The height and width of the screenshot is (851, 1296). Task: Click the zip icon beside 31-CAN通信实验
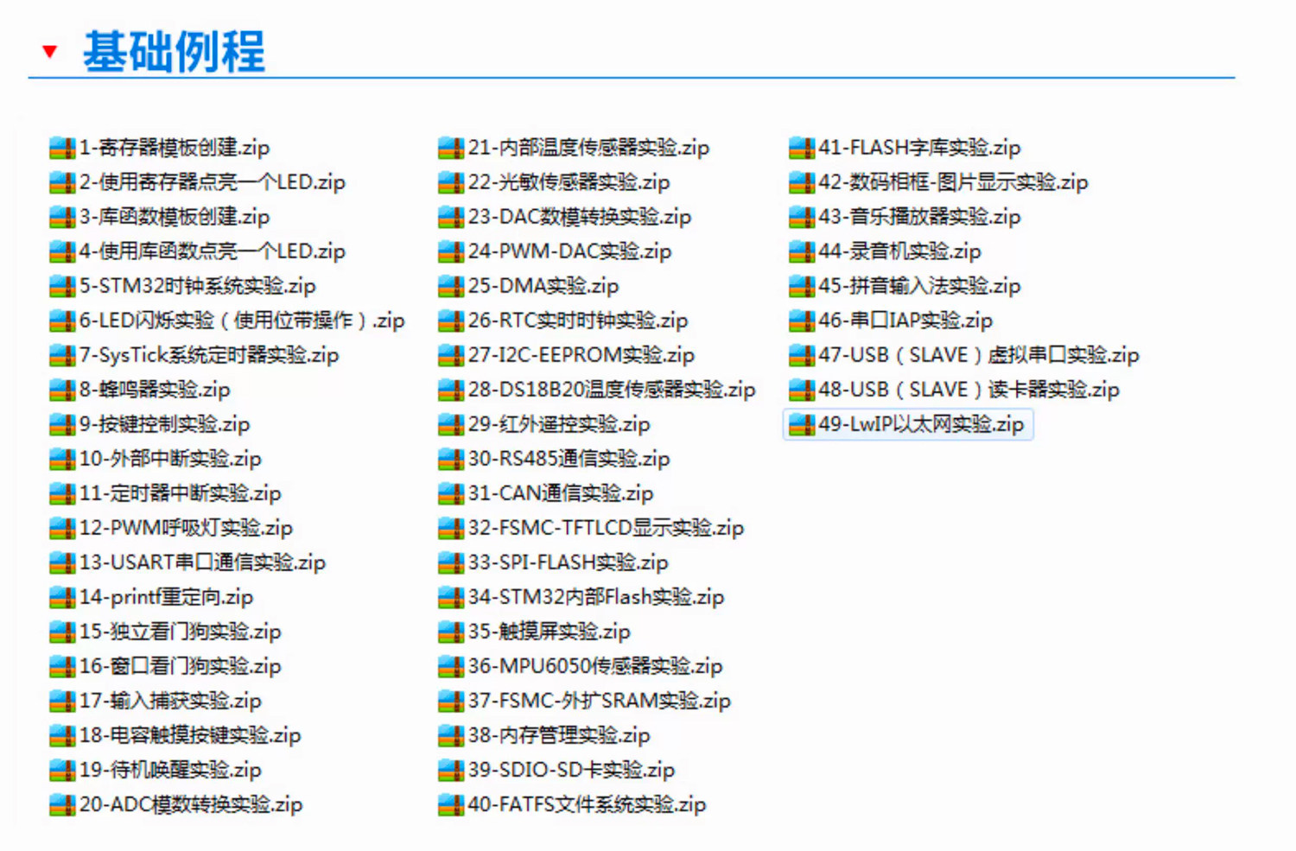pyautogui.click(x=451, y=494)
